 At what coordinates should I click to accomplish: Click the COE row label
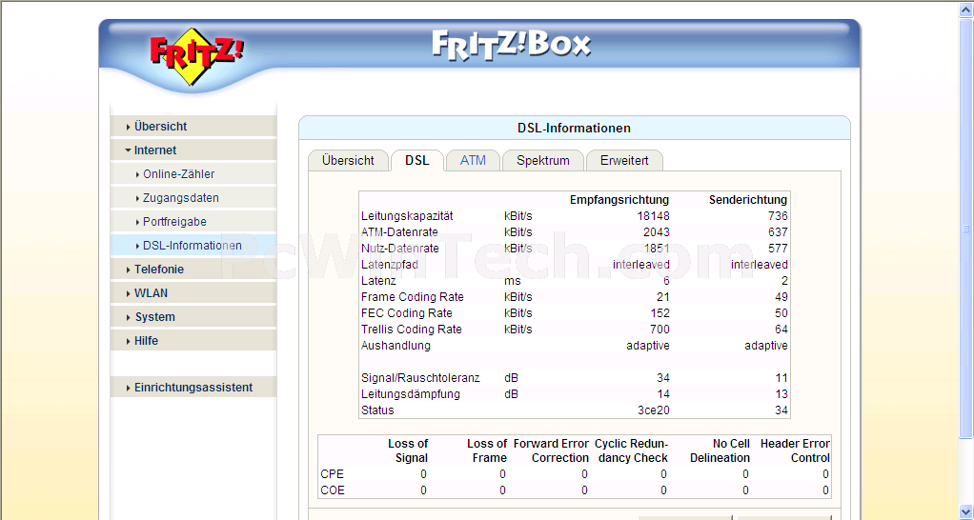(333, 490)
